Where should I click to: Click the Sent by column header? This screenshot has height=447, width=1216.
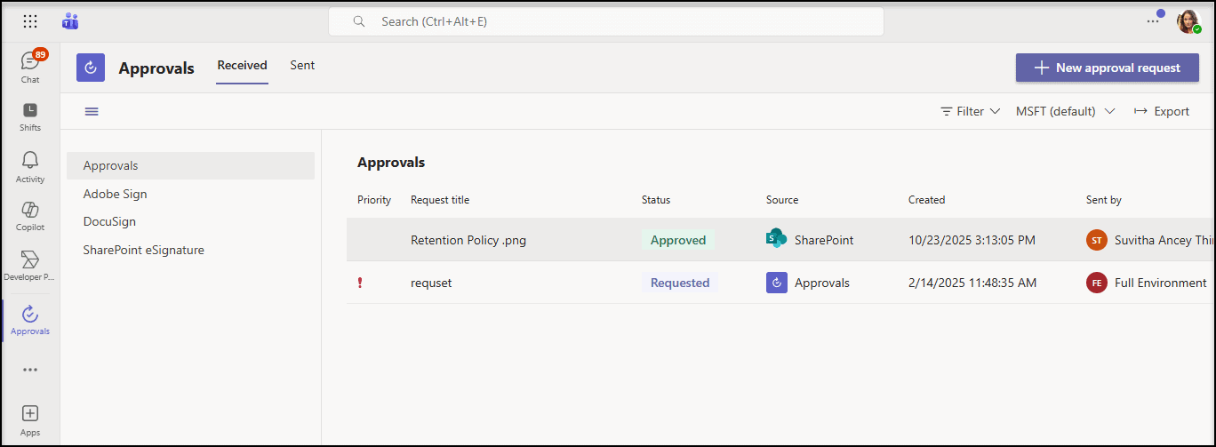1103,200
